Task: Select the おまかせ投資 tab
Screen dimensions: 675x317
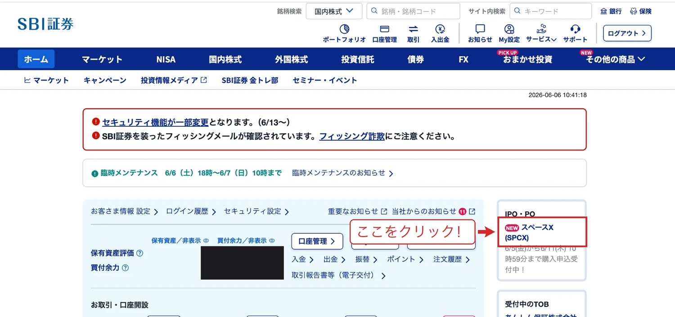Action: click(527, 59)
